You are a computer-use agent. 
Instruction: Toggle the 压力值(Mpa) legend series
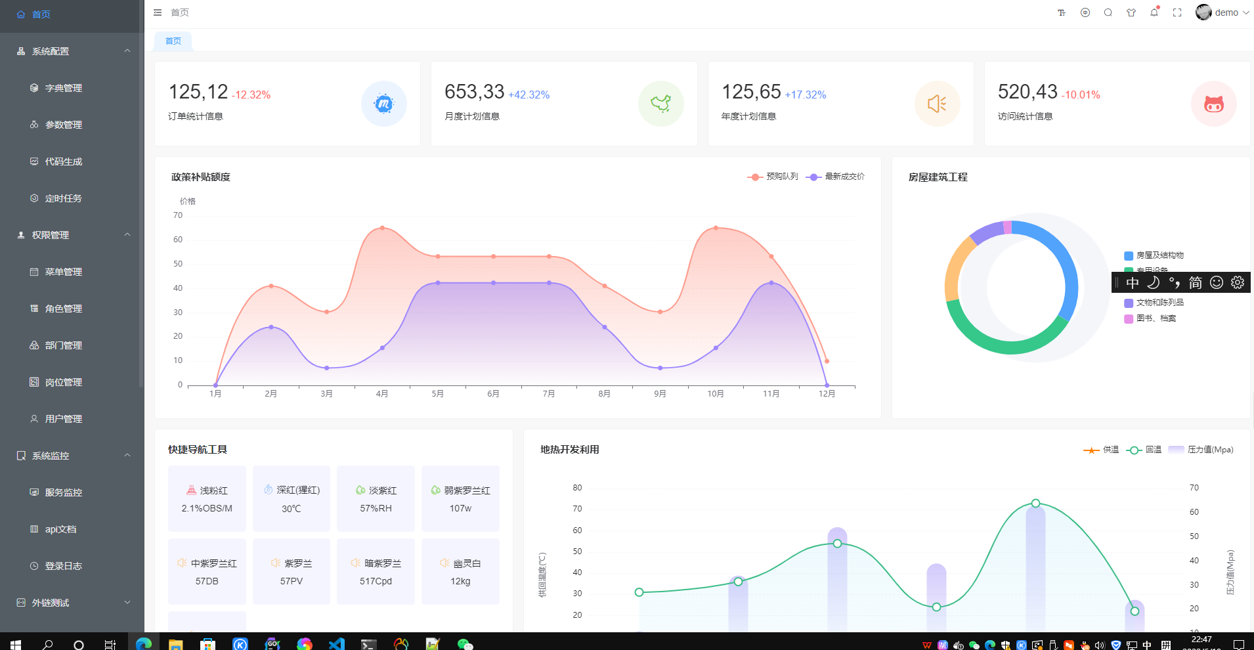click(1201, 450)
